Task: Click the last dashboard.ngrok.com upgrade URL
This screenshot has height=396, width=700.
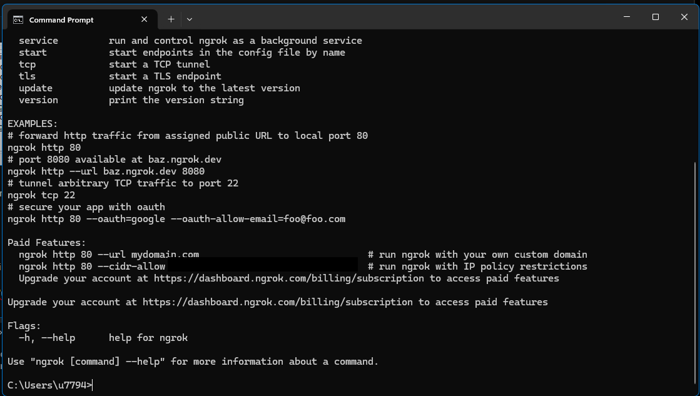Action: tap(278, 302)
